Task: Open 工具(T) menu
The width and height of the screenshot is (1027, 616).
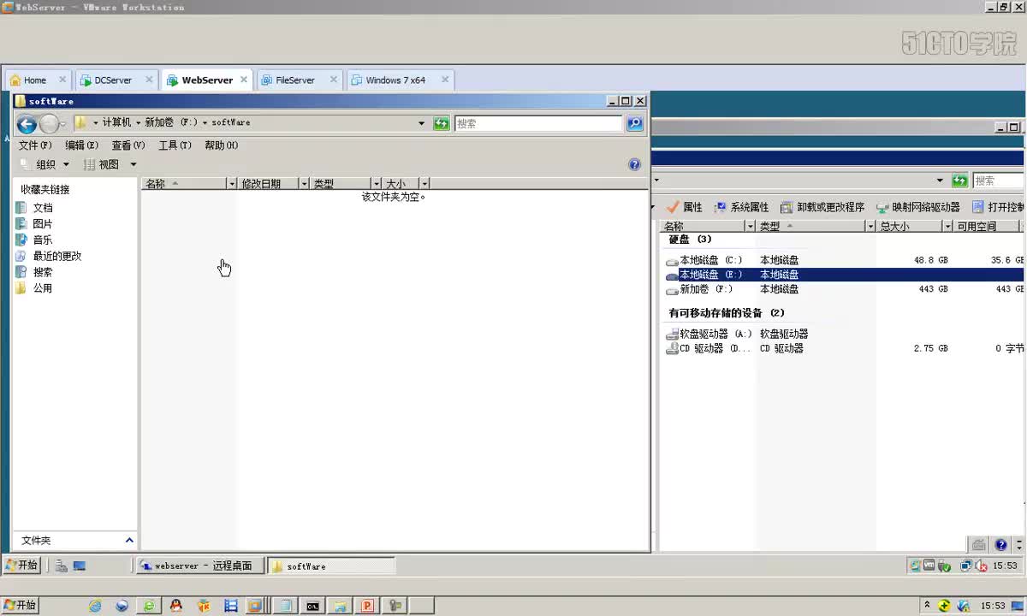Action: pyautogui.click(x=175, y=145)
